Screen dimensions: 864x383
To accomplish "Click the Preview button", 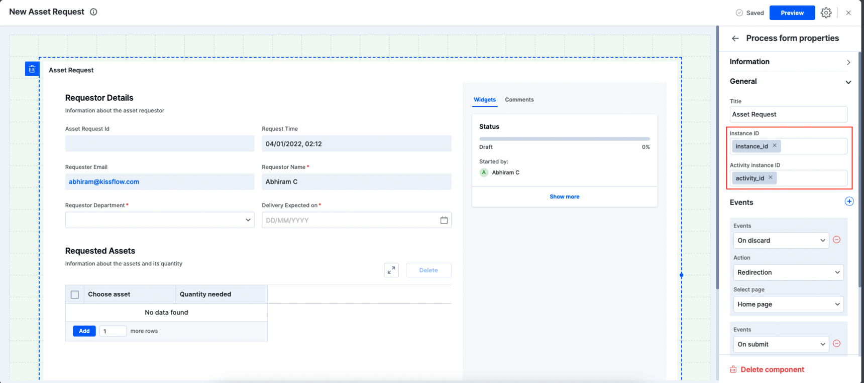I will pyautogui.click(x=792, y=13).
